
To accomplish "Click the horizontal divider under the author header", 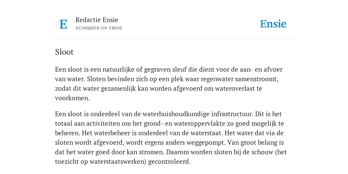I will pyautogui.click(x=174, y=39).
